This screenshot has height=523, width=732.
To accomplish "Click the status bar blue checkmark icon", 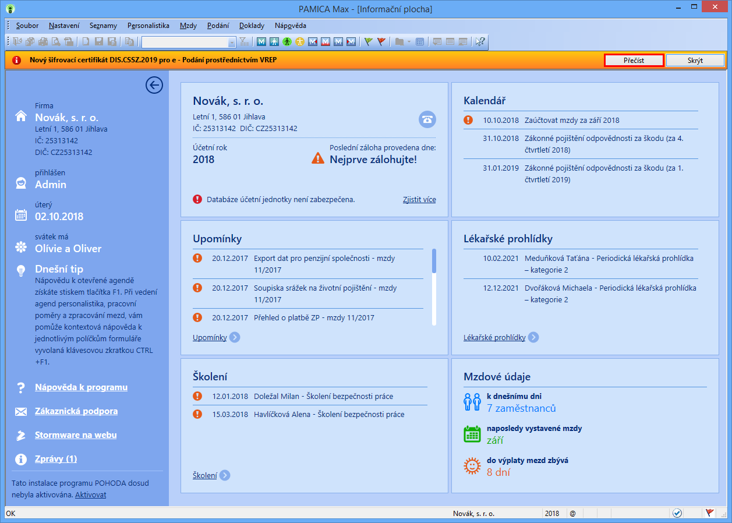I will coord(677,513).
